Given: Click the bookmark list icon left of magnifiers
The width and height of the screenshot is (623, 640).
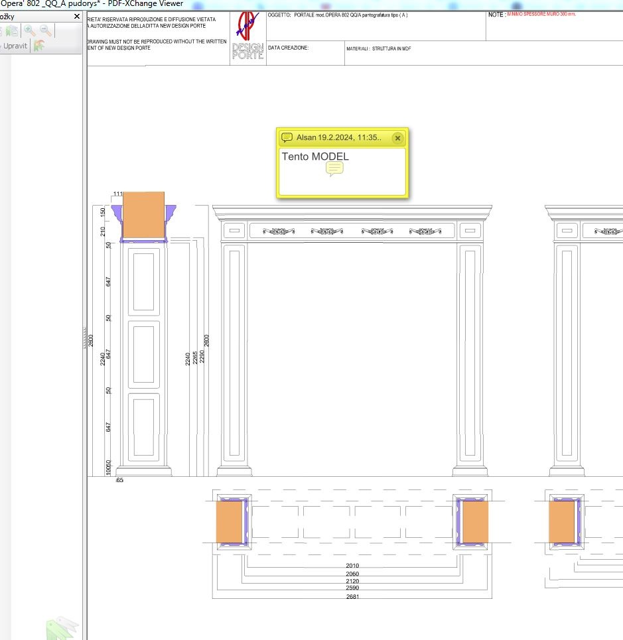Looking at the screenshot, I should point(11,31).
